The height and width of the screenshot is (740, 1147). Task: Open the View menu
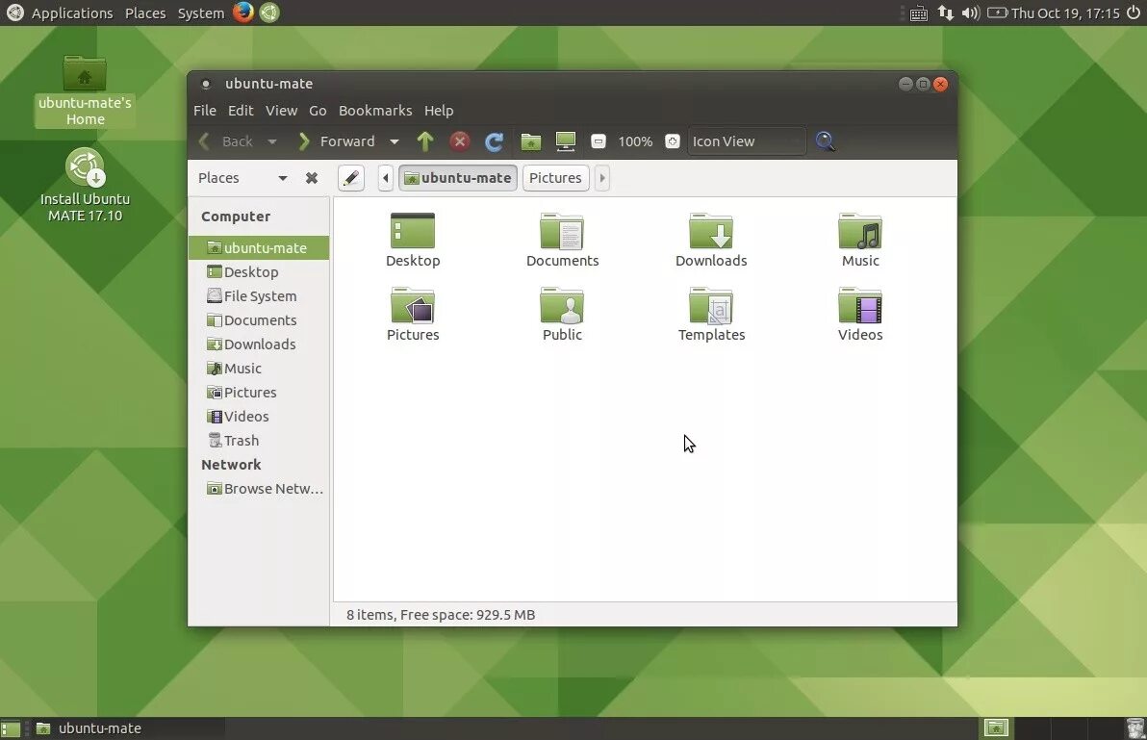coord(282,111)
